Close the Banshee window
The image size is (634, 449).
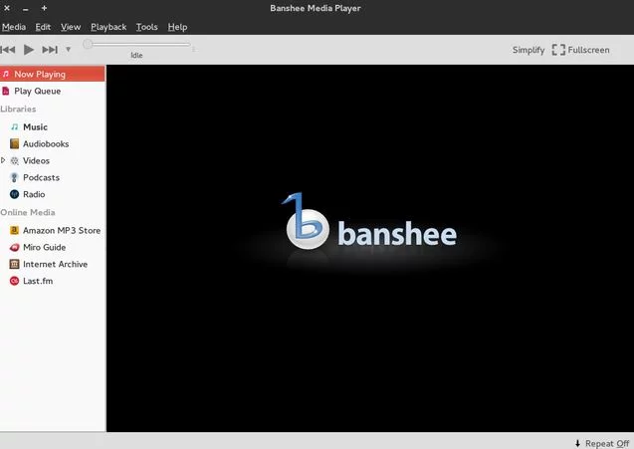click(7, 8)
